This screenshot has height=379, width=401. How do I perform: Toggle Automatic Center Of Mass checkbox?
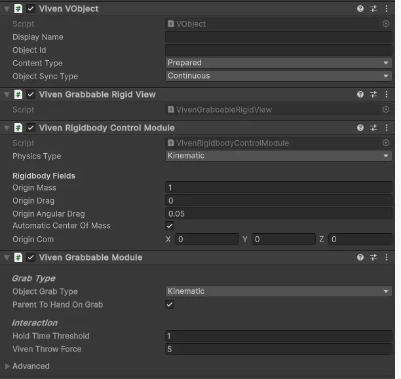click(x=170, y=226)
